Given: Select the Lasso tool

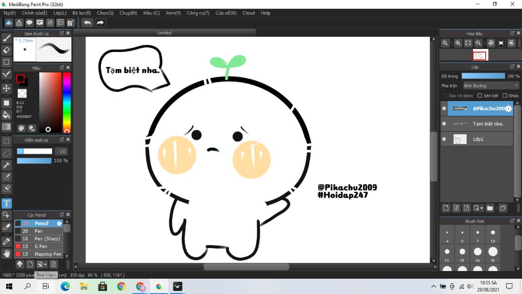Looking at the screenshot, I should [6, 153].
